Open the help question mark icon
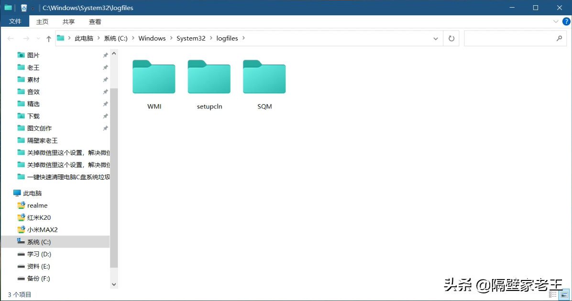This screenshot has height=301, width=572. point(566,21)
